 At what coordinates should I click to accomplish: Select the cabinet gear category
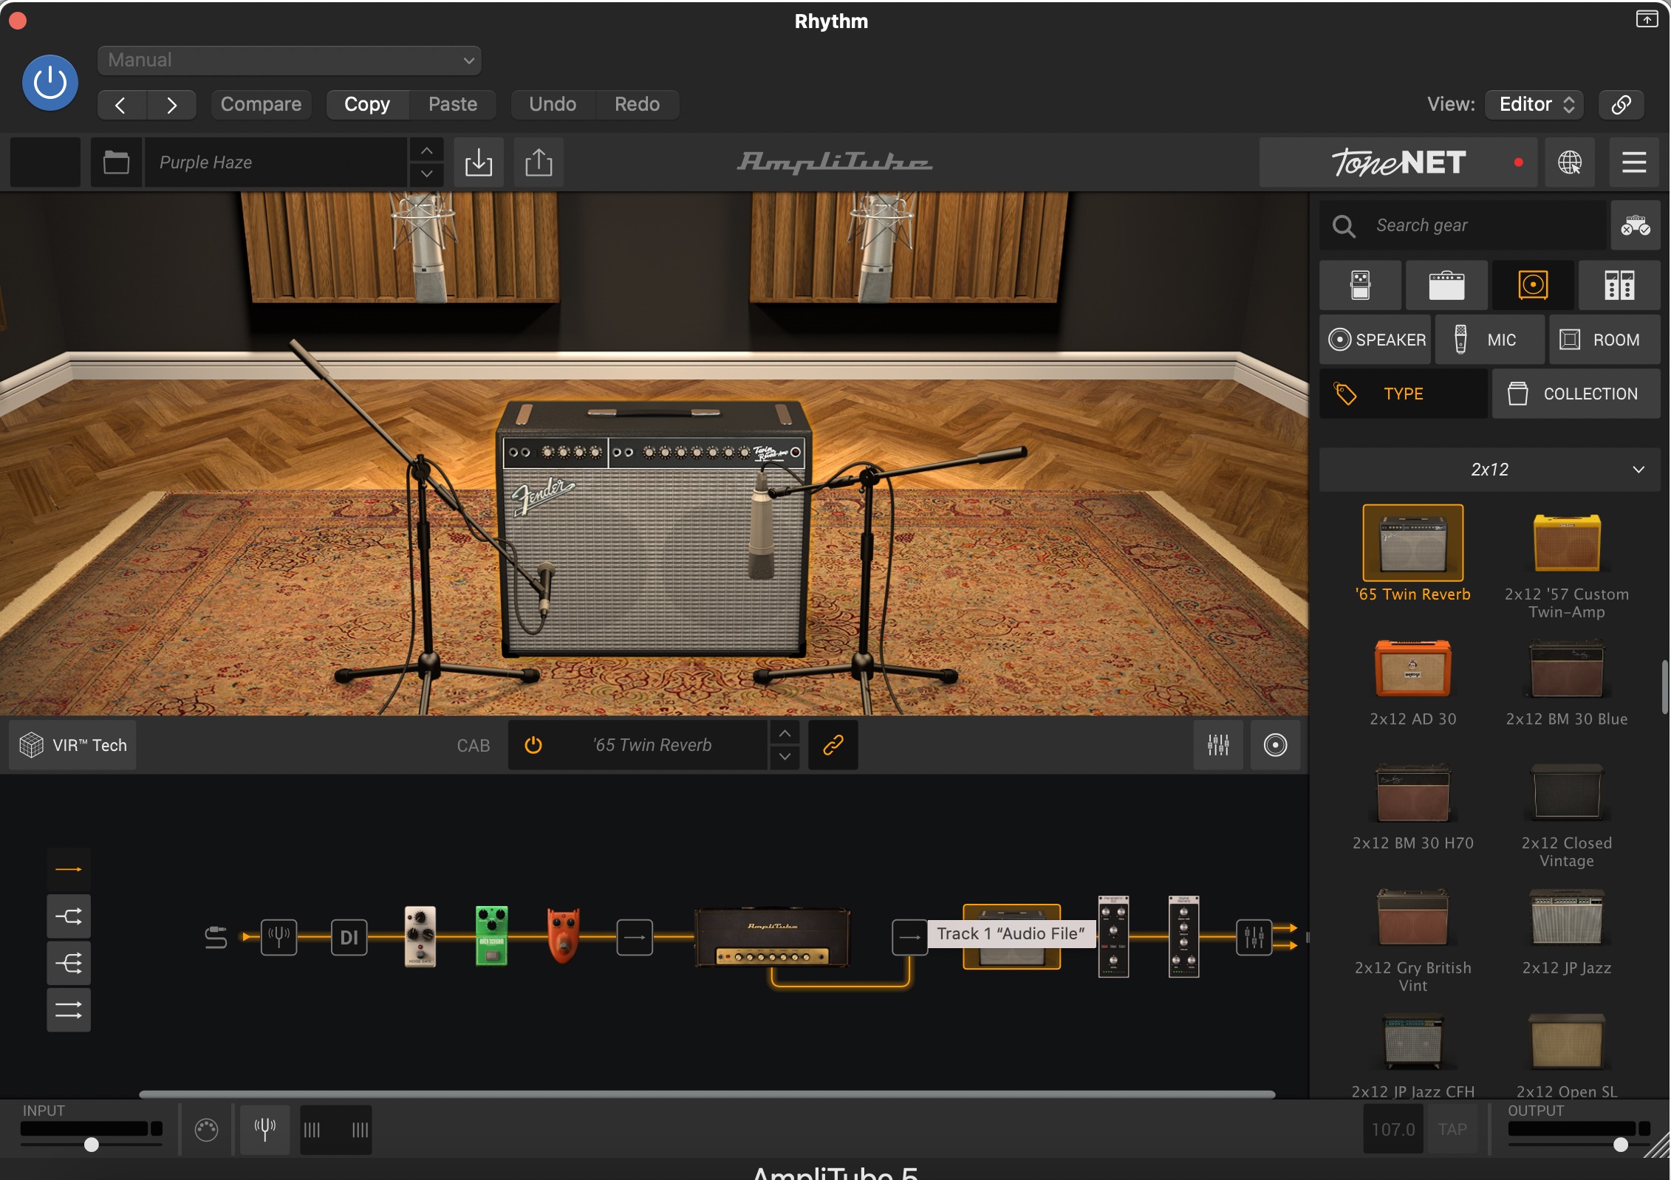1533,285
